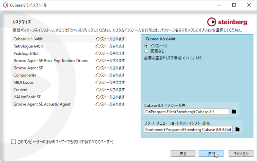
Task: Click the 次へ button
Action: [211, 154]
